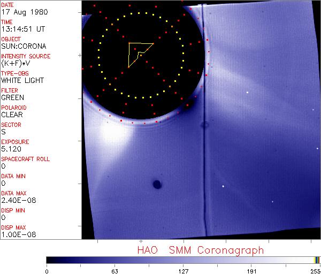Click the dark circular blemish spot in corona
Image resolution: width=321 pixels, height=274 pixels.
click(x=157, y=185)
